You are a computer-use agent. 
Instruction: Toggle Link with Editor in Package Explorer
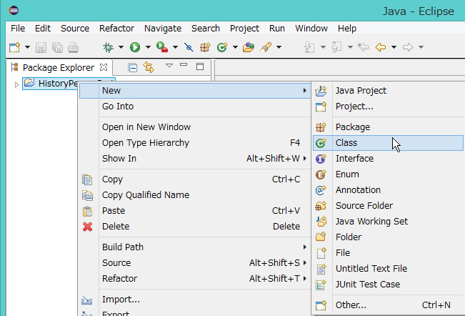[149, 67]
